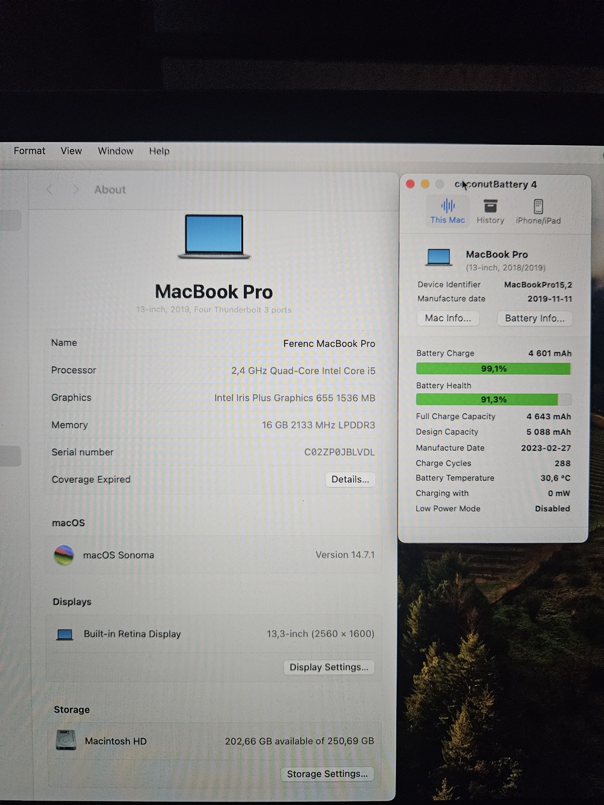Open the This Mac tab in coconutBattery

tap(447, 211)
